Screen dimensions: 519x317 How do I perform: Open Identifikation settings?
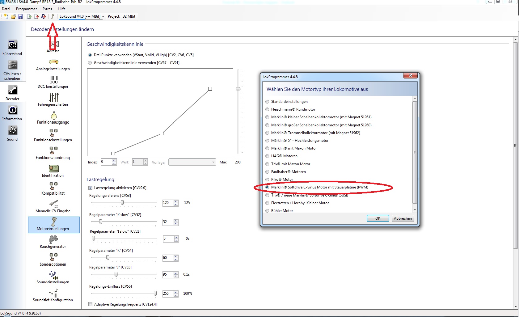(53, 171)
